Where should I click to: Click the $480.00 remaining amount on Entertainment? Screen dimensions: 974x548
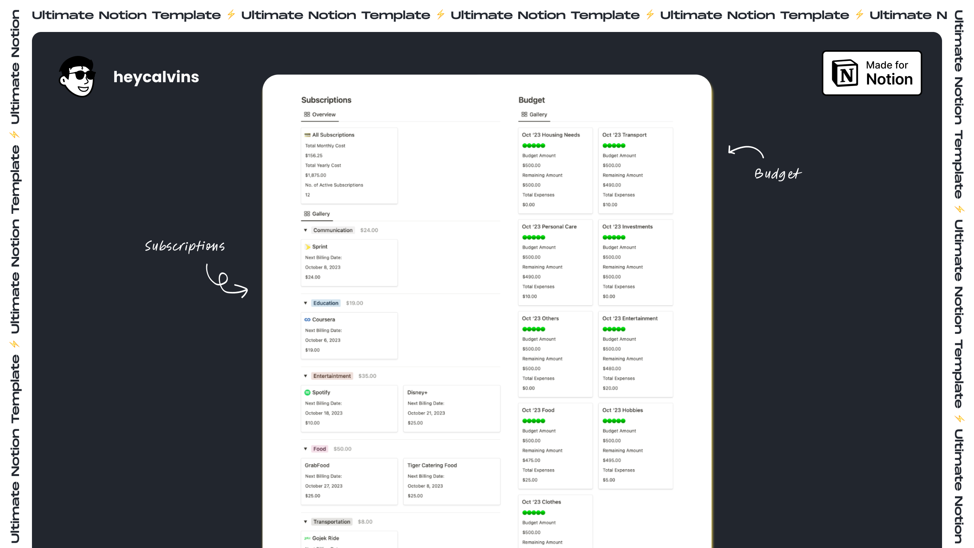[x=612, y=369]
